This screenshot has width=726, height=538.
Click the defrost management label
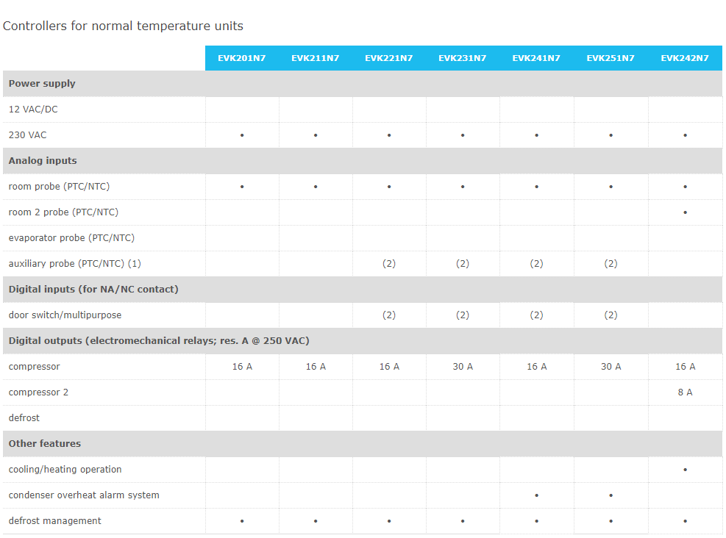pos(55,521)
